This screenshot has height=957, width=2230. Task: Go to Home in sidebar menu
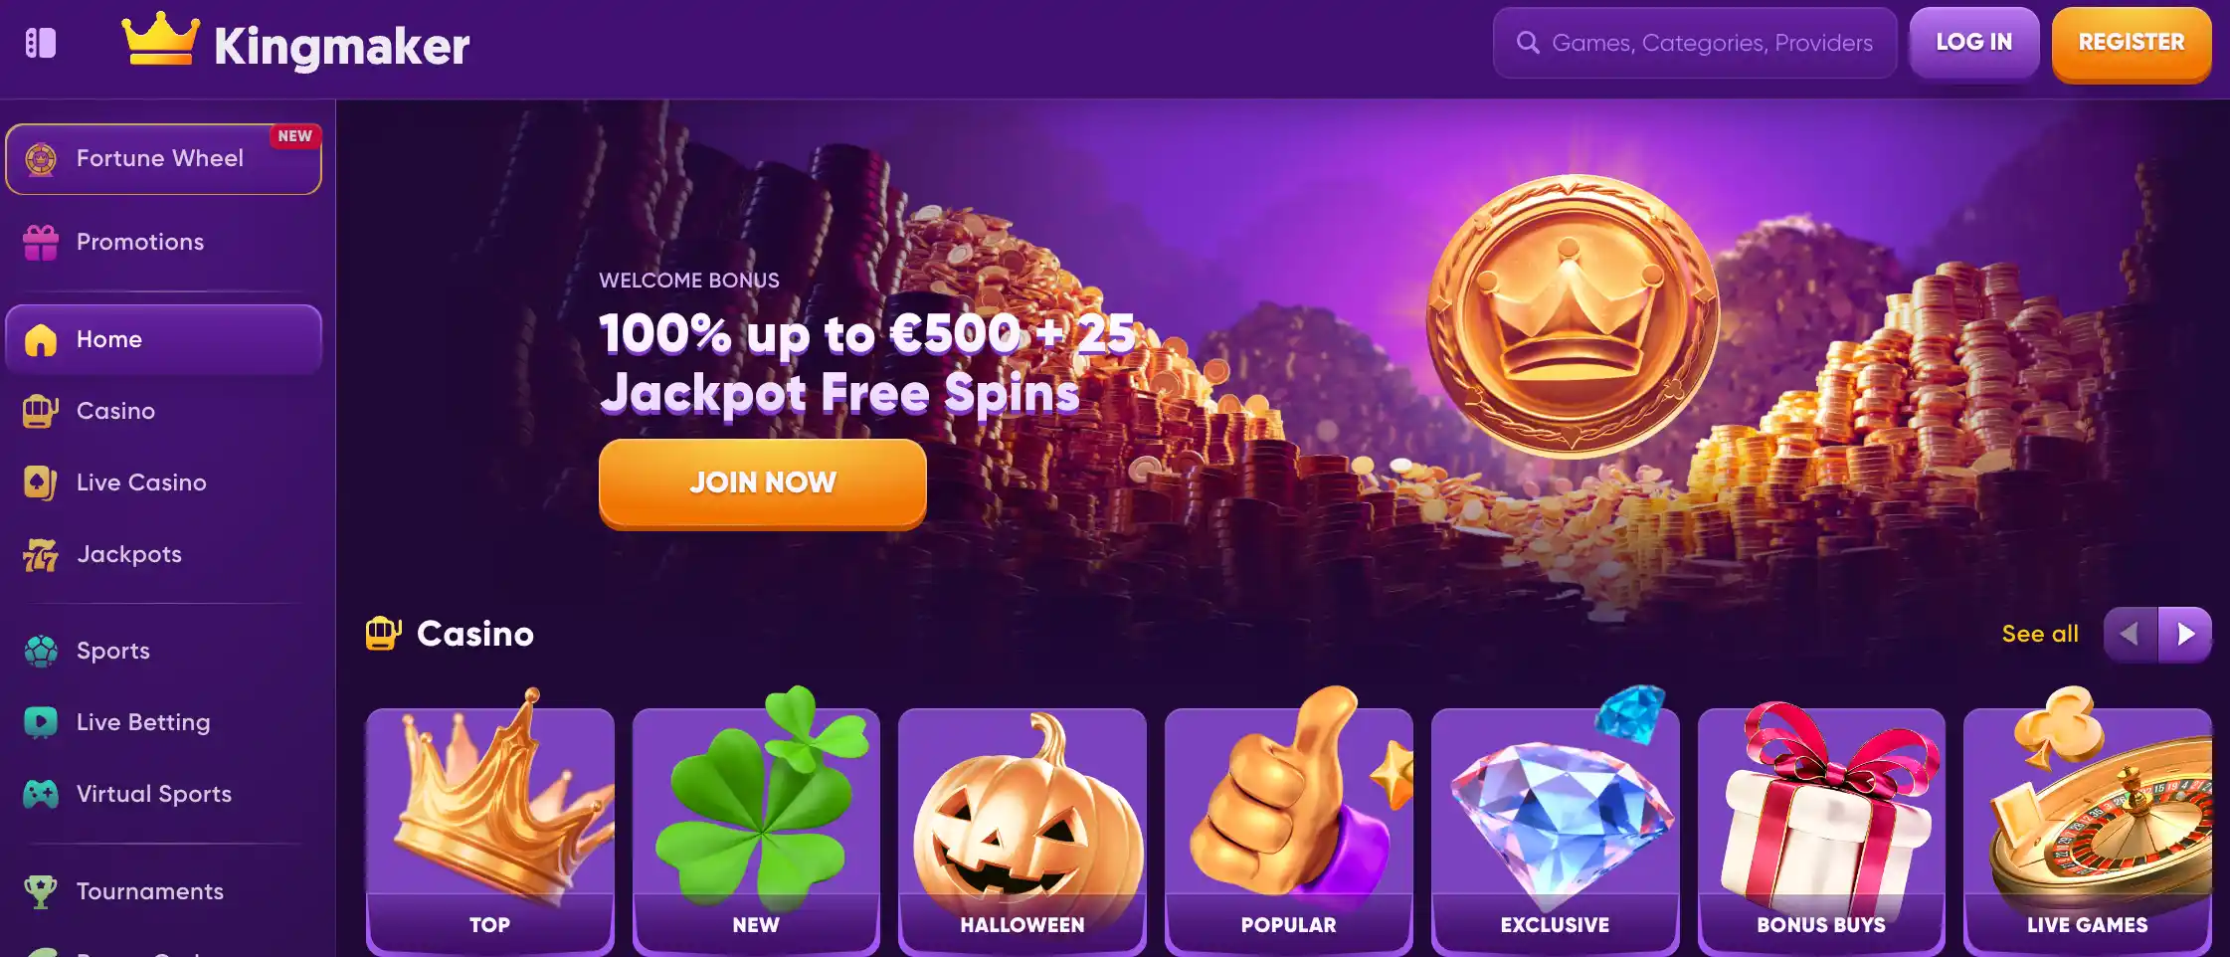tap(163, 339)
